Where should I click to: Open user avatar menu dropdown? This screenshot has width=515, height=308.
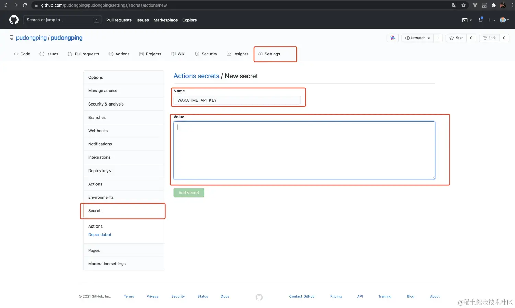click(504, 20)
